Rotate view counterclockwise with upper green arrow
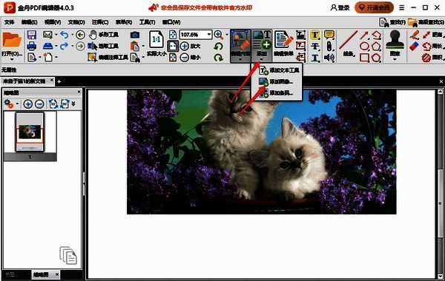The image size is (445, 281). click(218, 46)
